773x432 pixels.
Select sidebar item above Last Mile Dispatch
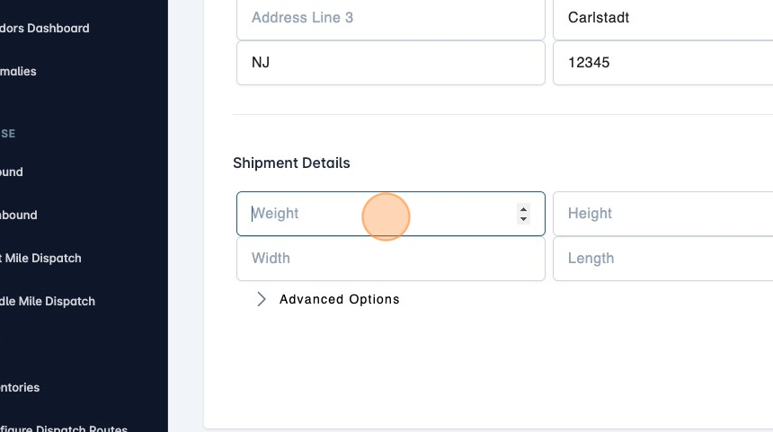coord(19,215)
